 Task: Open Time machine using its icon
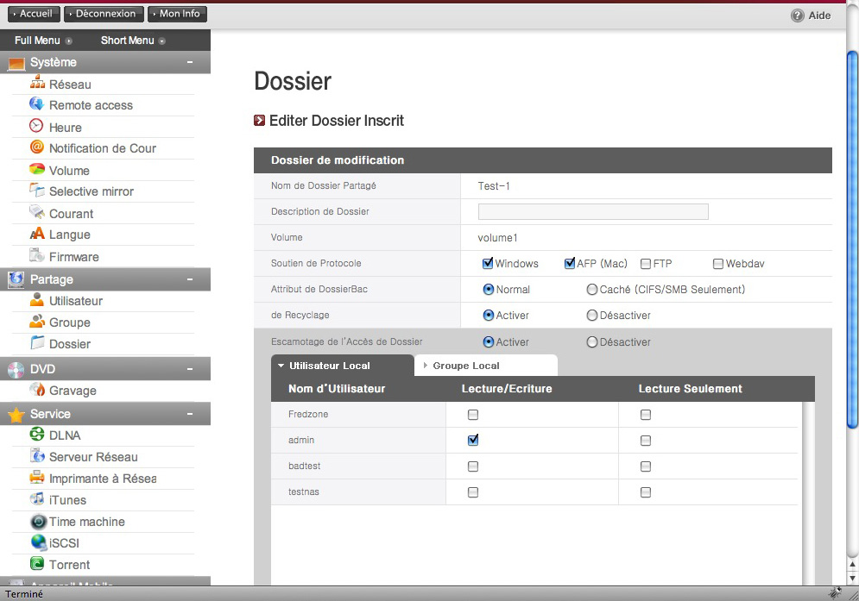coord(37,522)
